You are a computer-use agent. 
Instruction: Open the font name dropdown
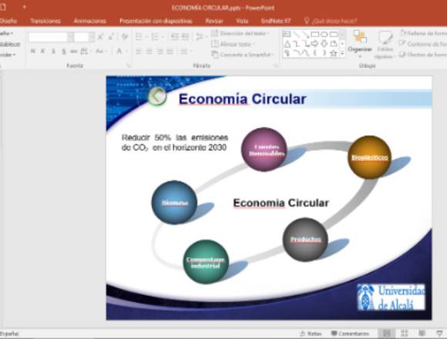(x=70, y=37)
